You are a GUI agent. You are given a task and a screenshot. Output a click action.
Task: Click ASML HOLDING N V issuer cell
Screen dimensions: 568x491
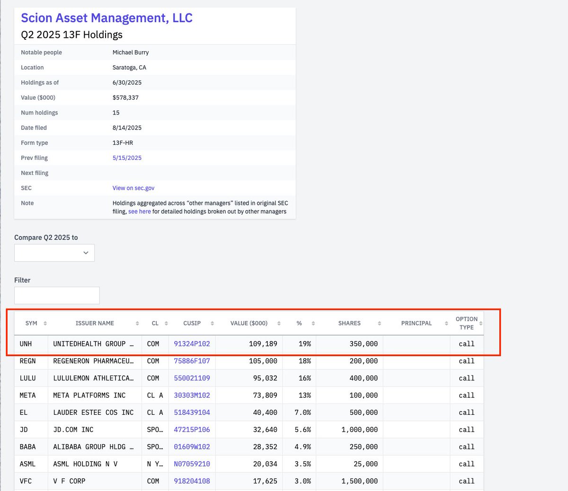pos(95,464)
